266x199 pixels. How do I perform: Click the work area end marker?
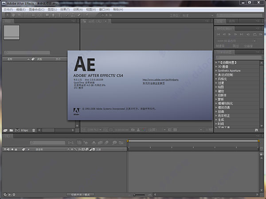pyautogui.click(x=259, y=141)
